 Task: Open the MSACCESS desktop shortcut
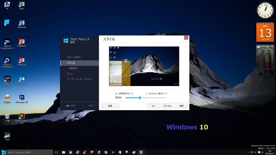click(22, 61)
